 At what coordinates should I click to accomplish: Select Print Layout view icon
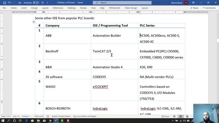click(181, 116)
